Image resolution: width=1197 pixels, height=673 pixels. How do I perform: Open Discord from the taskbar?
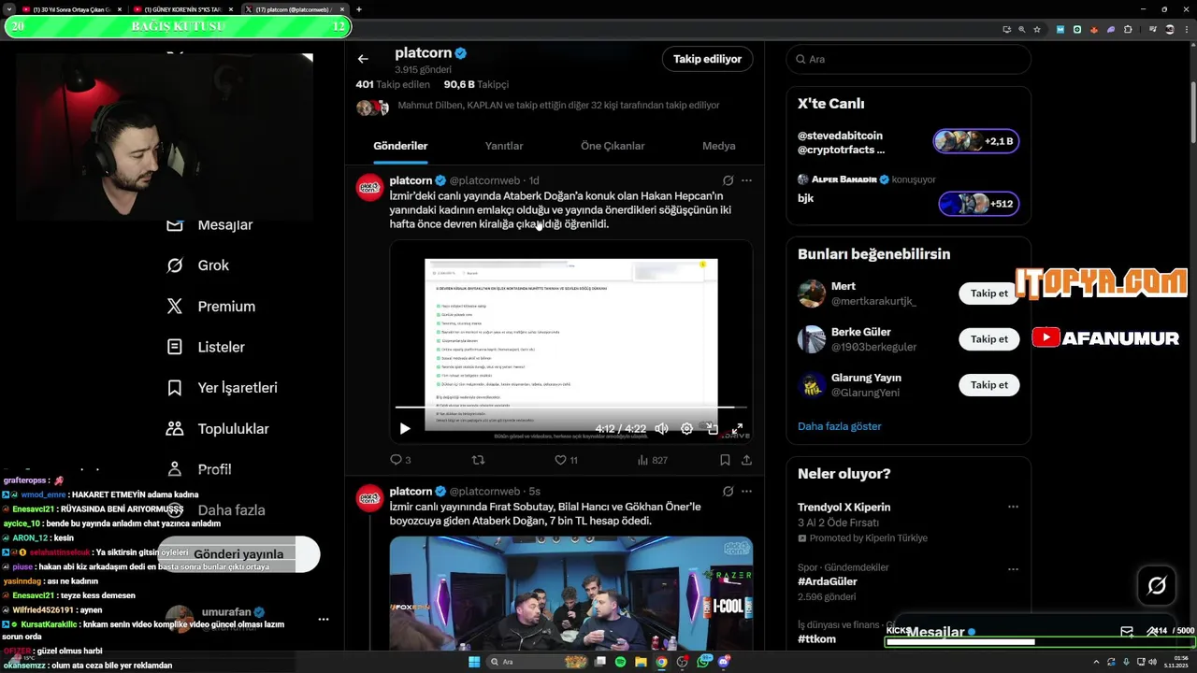(723, 662)
